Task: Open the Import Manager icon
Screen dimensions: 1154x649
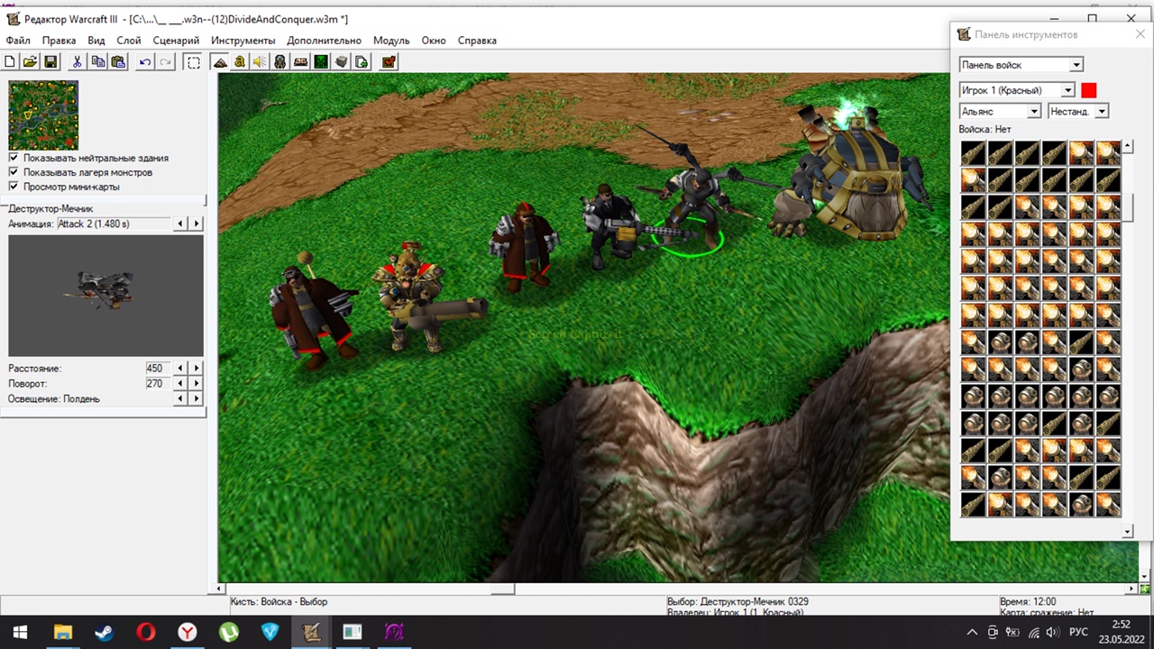Action: (x=362, y=61)
